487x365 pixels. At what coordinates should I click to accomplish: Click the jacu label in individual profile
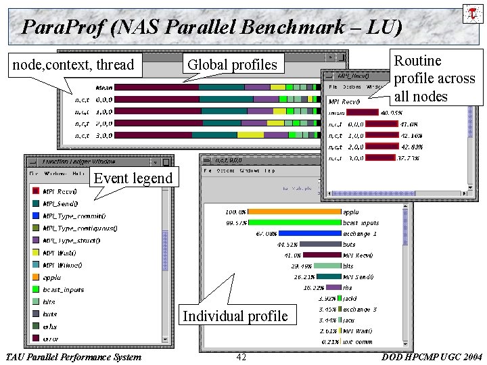tap(348, 320)
